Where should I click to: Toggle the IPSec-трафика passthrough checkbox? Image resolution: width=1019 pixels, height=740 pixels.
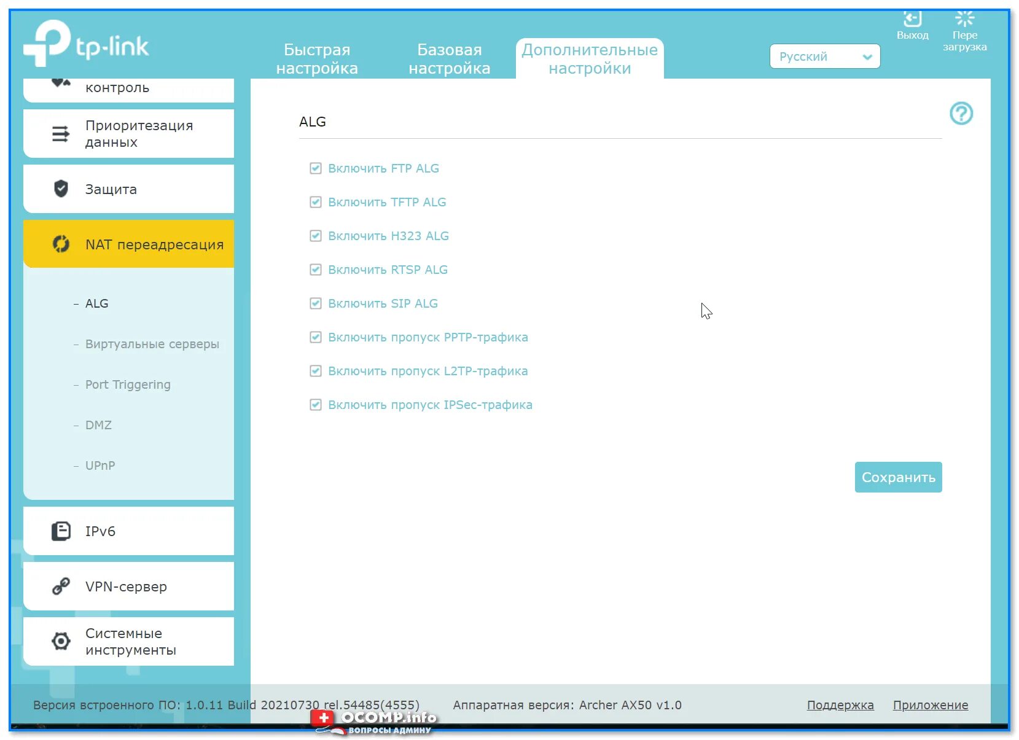point(316,405)
